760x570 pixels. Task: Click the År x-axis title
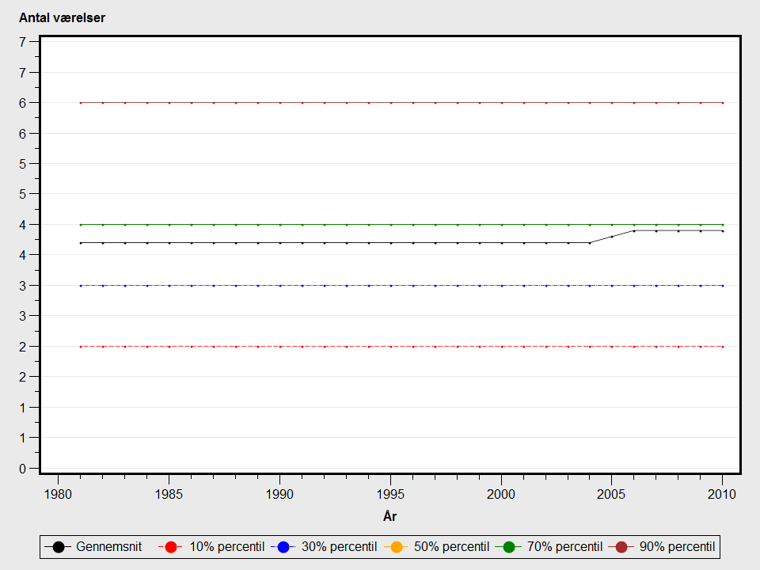pyautogui.click(x=389, y=516)
